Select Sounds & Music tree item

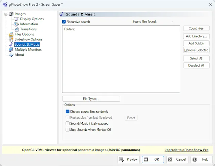click(27, 44)
